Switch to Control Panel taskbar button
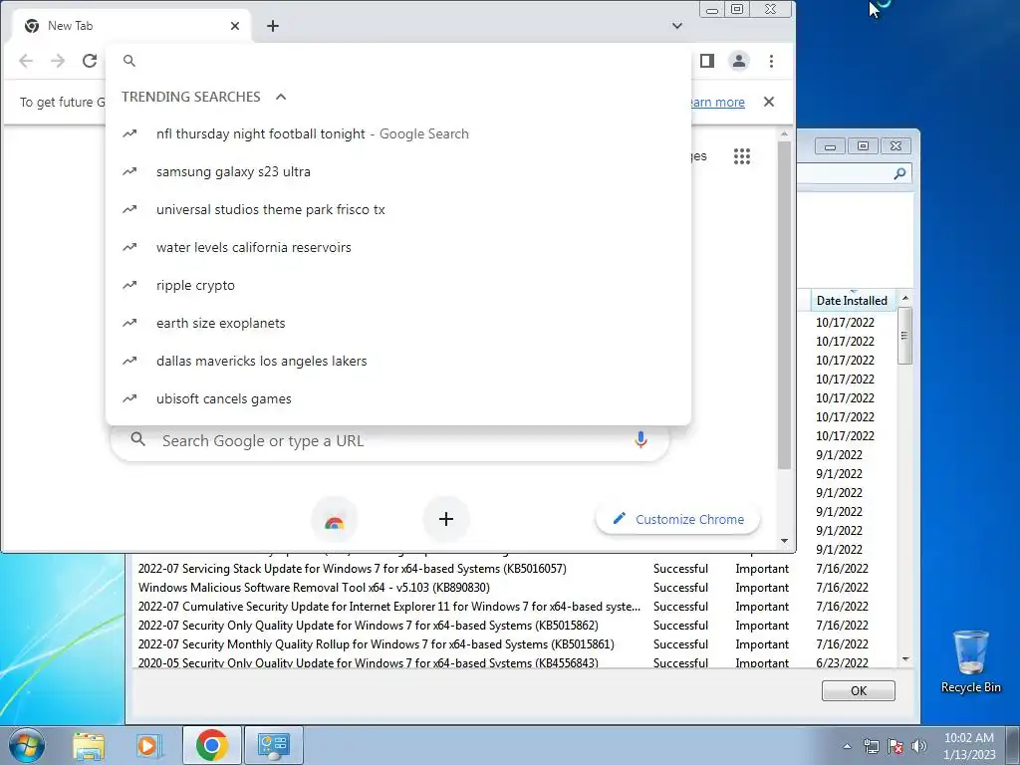This screenshot has width=1020, height=765. (273, 745)
